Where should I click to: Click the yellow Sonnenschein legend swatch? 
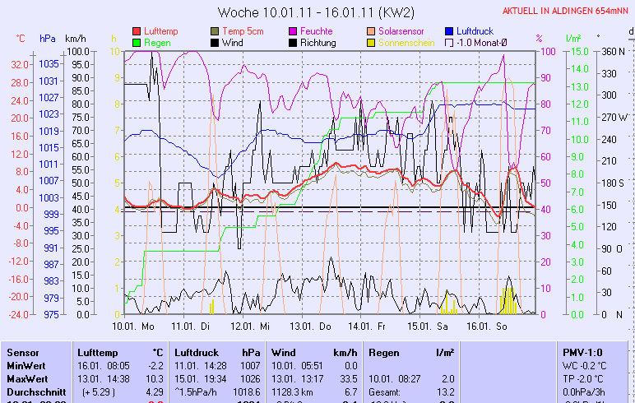(x=371, y=43)
